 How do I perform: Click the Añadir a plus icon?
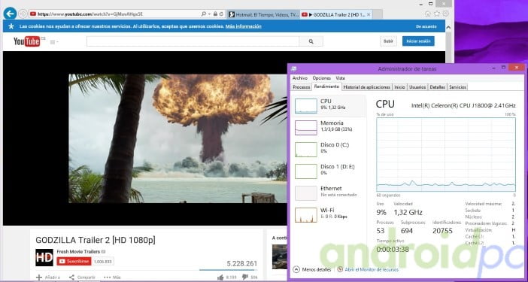tap(39, 277)
